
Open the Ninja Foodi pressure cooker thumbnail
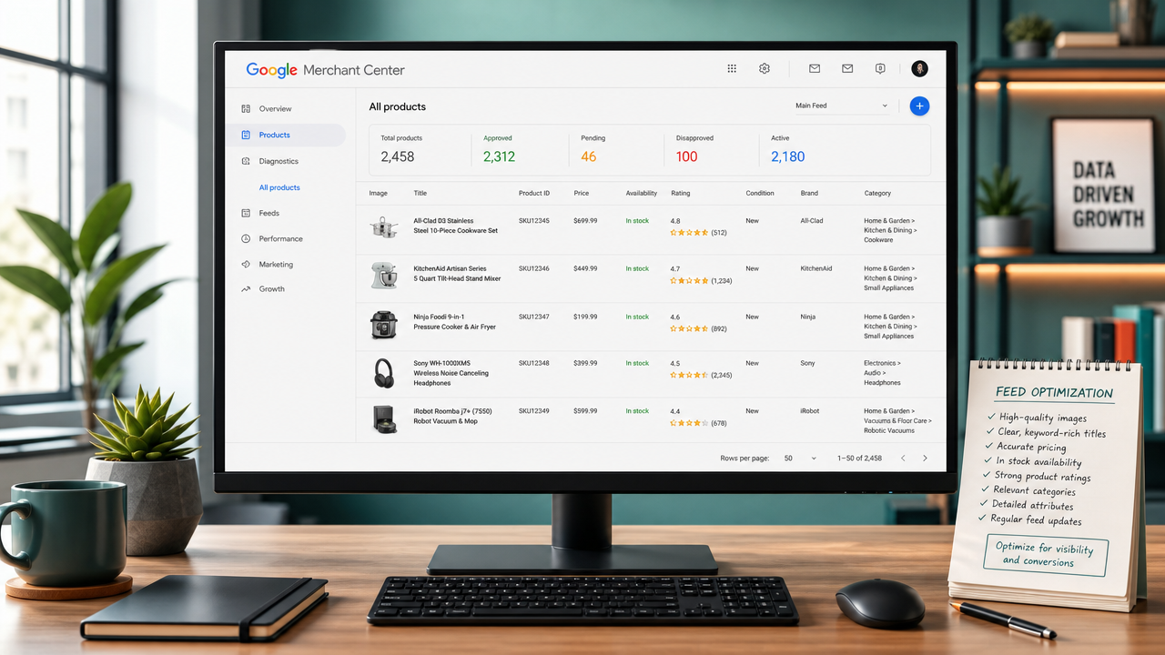[x=383, y=325]
